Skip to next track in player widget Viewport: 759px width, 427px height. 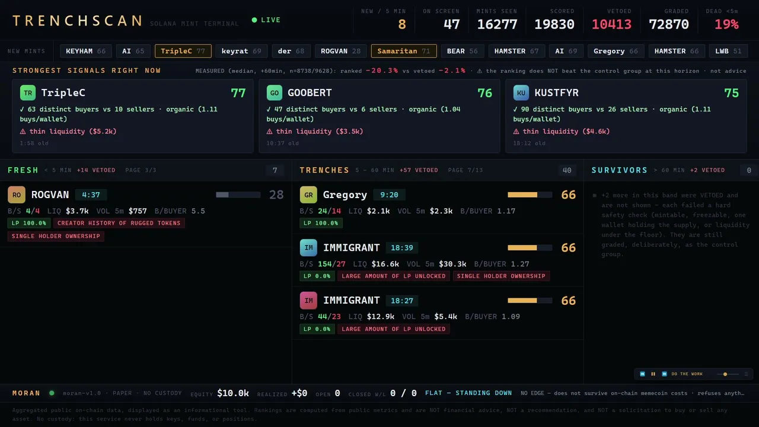coord(664,374)
